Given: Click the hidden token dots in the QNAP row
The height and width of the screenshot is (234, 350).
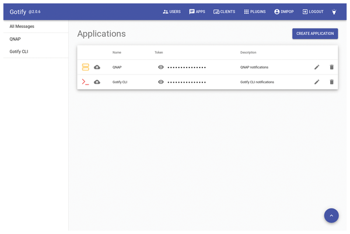Looking at the screenshot, I should (x=187, y=68).
